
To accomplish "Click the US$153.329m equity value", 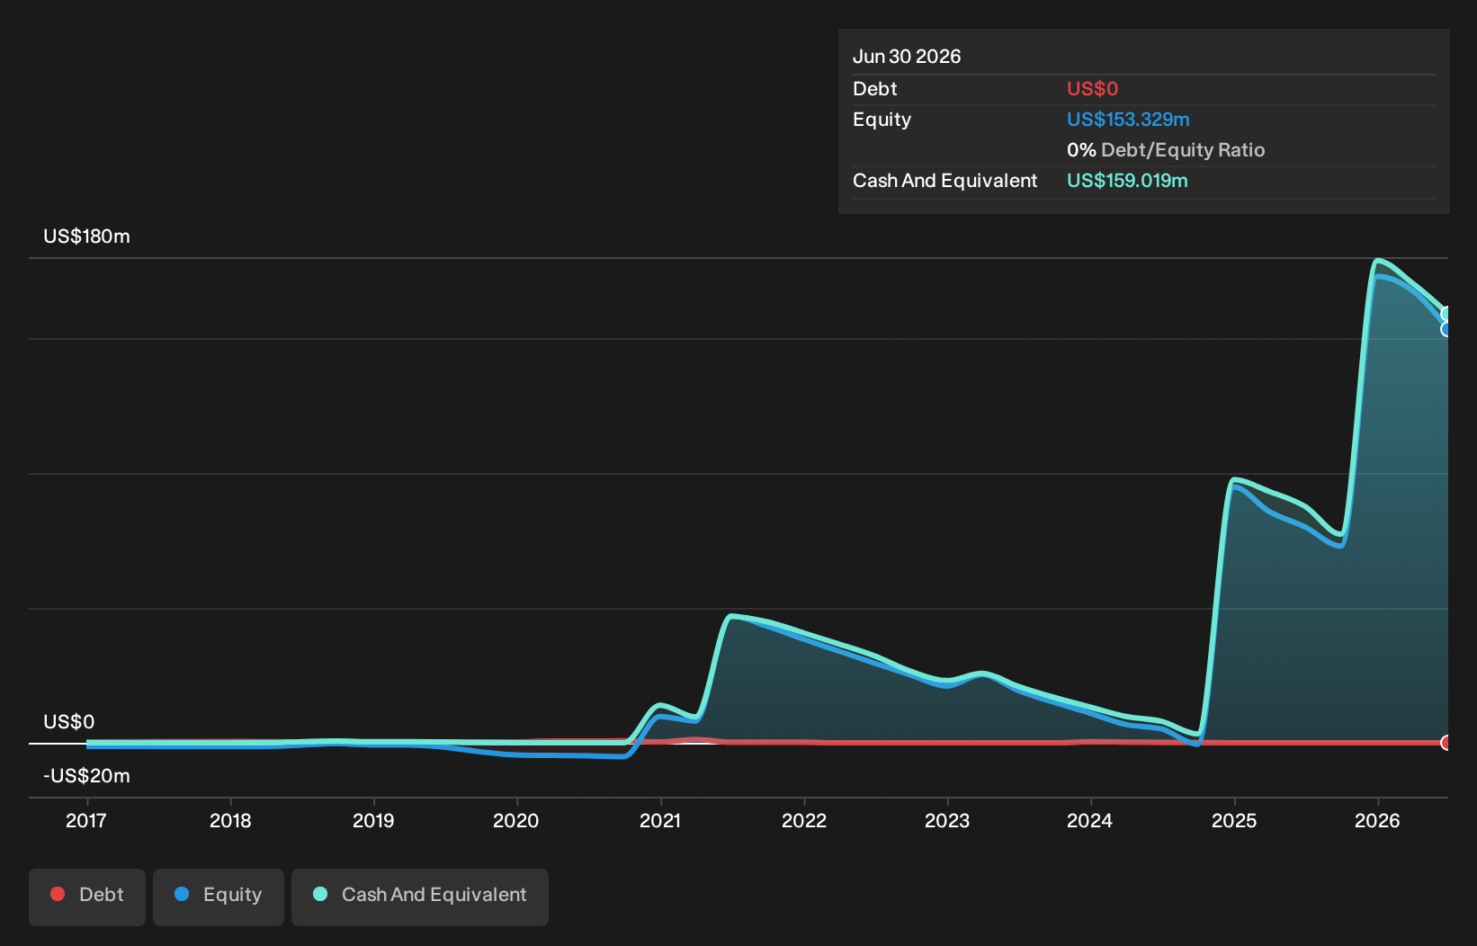I will 1128,120.
